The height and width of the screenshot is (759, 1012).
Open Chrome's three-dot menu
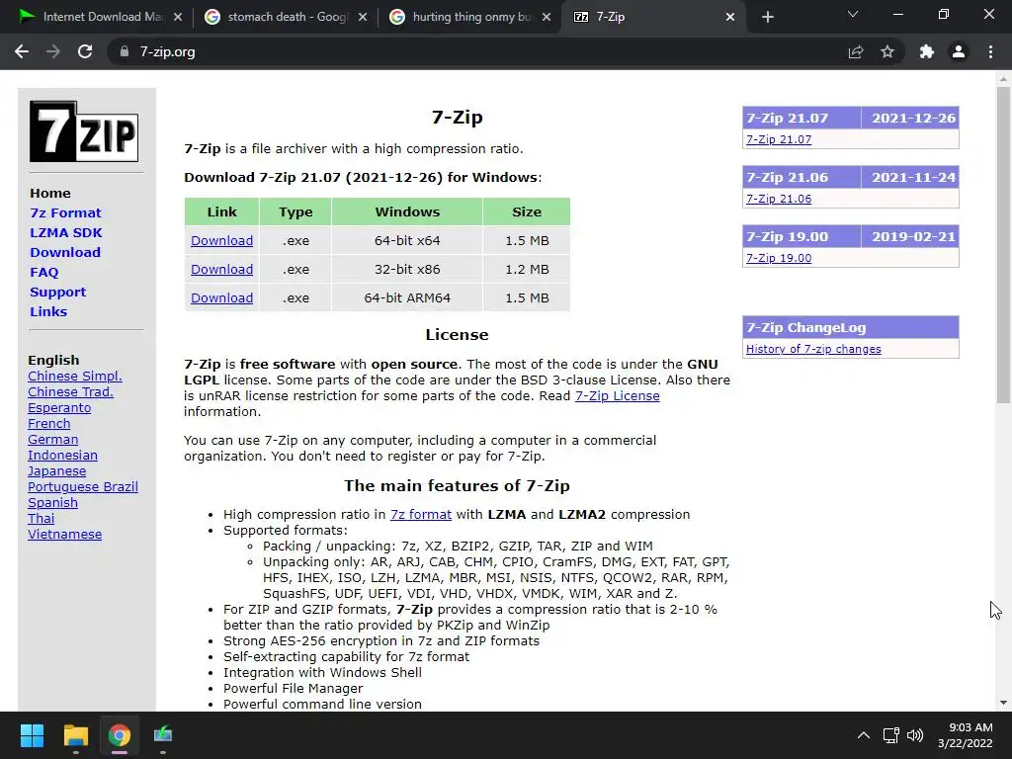click(990, 51)
